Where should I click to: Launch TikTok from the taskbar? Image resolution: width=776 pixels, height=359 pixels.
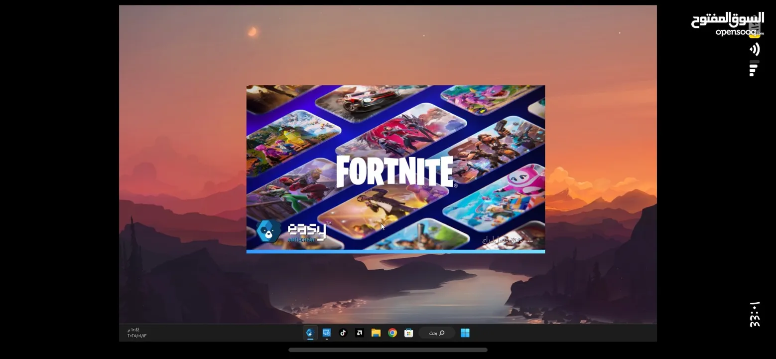pyautogui.click(x=343, y=333)
